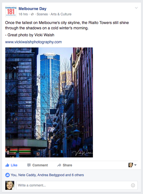Image resolution: width=143 pixels, height=194 pixels.
Task: Click the Melbourne Day 181 profile logo
Action: pyautogui.click(x=11, y=11)
